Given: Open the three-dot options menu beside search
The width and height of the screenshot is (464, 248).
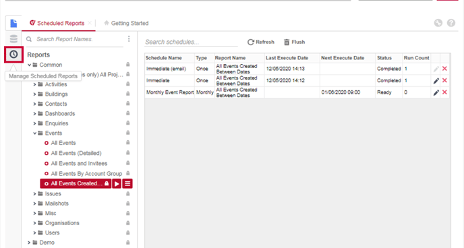Looking at the screenshot, I should pyautogui.click(x=129, y=38).
